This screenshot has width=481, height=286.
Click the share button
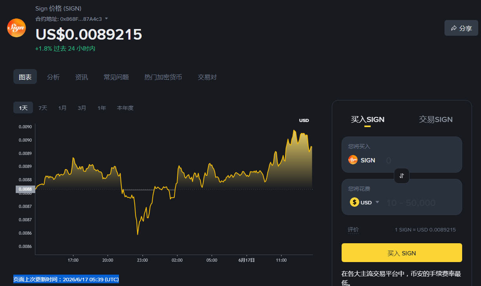[x=461, y=28]
